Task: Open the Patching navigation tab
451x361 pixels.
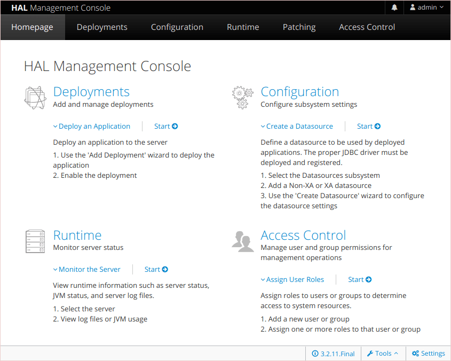Action: click(x=299, y=27)
